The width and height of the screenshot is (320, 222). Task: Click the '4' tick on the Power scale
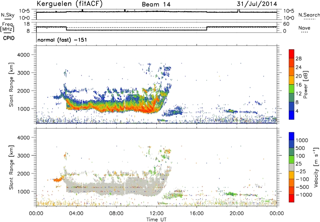297,111
